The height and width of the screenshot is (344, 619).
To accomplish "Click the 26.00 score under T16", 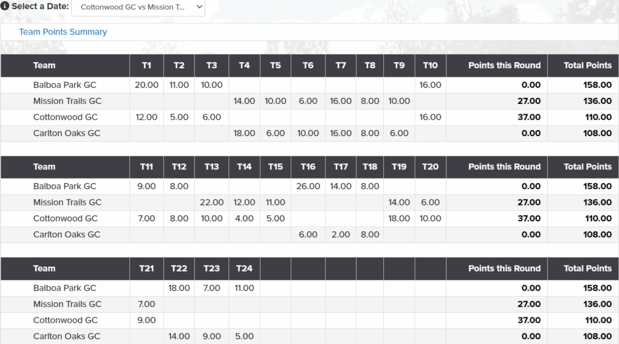I will click(308, 187).
